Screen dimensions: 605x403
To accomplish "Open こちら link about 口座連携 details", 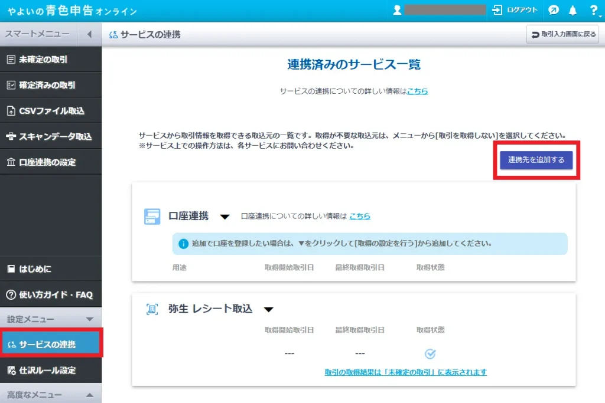I will pos(360,216).
